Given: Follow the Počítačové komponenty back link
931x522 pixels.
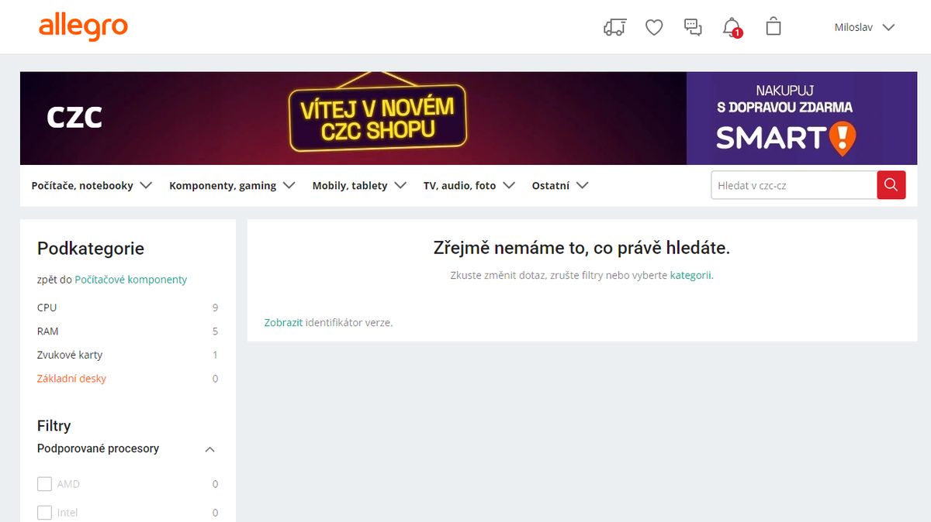Looking at the screenshot, I should 130,280.
